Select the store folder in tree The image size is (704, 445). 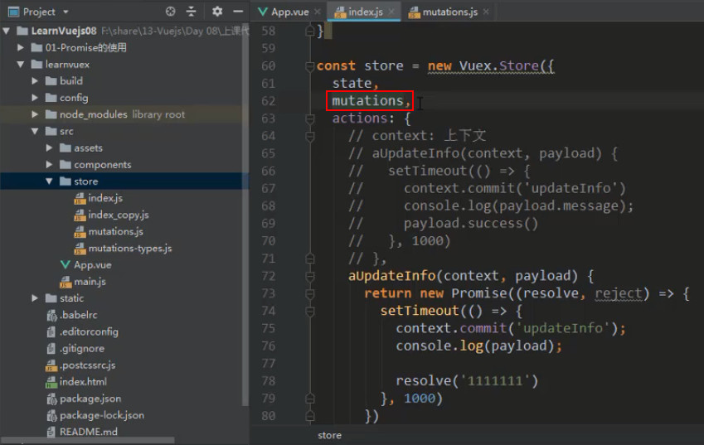pos(85,181)
